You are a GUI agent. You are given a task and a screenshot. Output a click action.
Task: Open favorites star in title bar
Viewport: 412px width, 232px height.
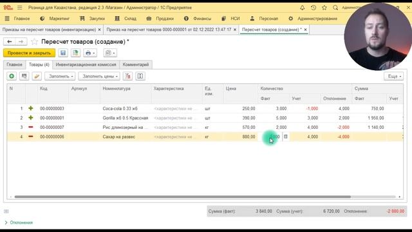pos(324,8)
